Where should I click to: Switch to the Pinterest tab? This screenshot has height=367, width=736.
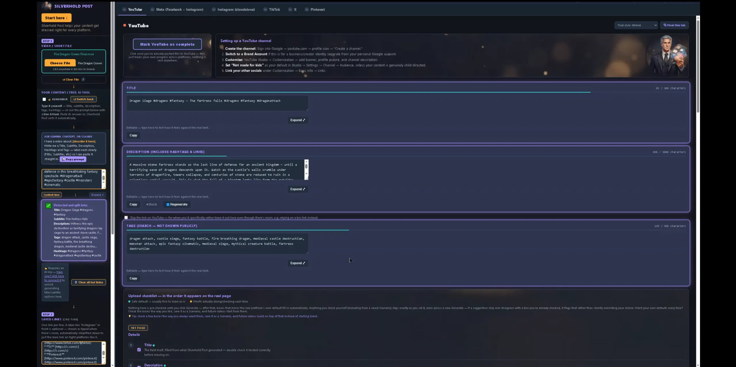tap(315, 9)
